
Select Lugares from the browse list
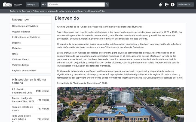click(x=30, y=43)
